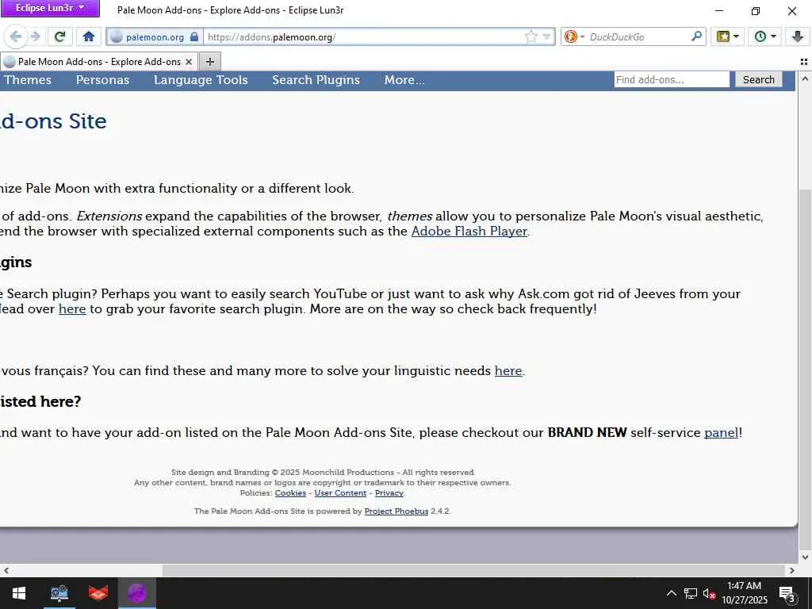Open the bookmarks menu button
This screenshot has height=609, width=812.
coord(728,36)
